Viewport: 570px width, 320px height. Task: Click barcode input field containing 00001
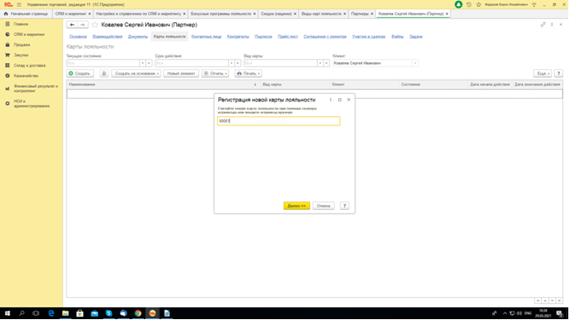279,121
